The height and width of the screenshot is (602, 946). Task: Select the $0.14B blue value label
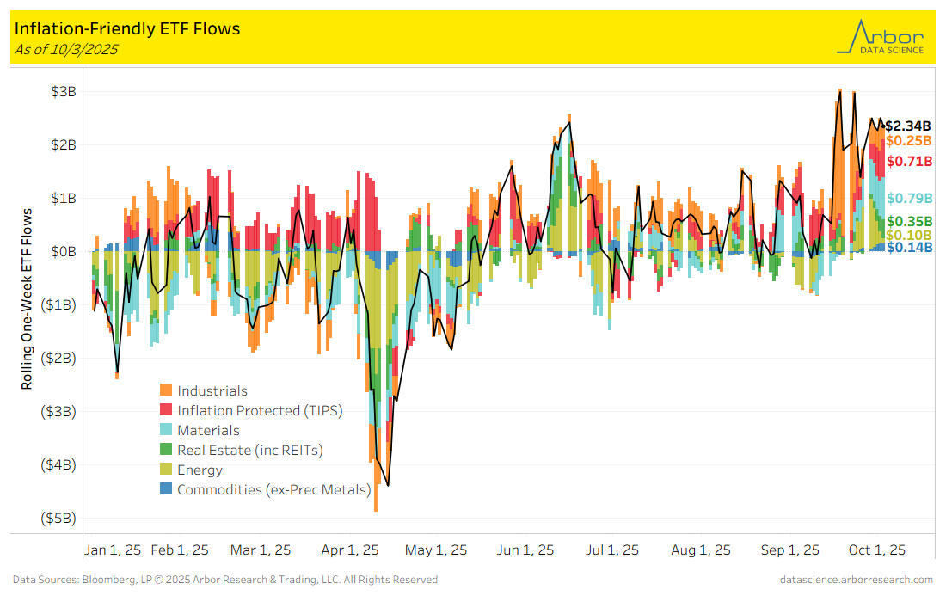pos(908,247)
